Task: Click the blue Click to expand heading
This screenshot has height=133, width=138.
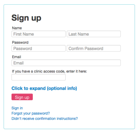Action: coord(44,88)
